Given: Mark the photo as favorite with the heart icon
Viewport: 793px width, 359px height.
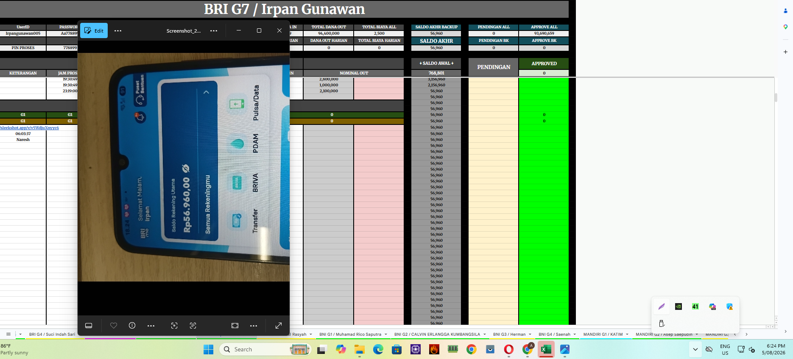Looking at the screenshot, I should pos(114,326).
